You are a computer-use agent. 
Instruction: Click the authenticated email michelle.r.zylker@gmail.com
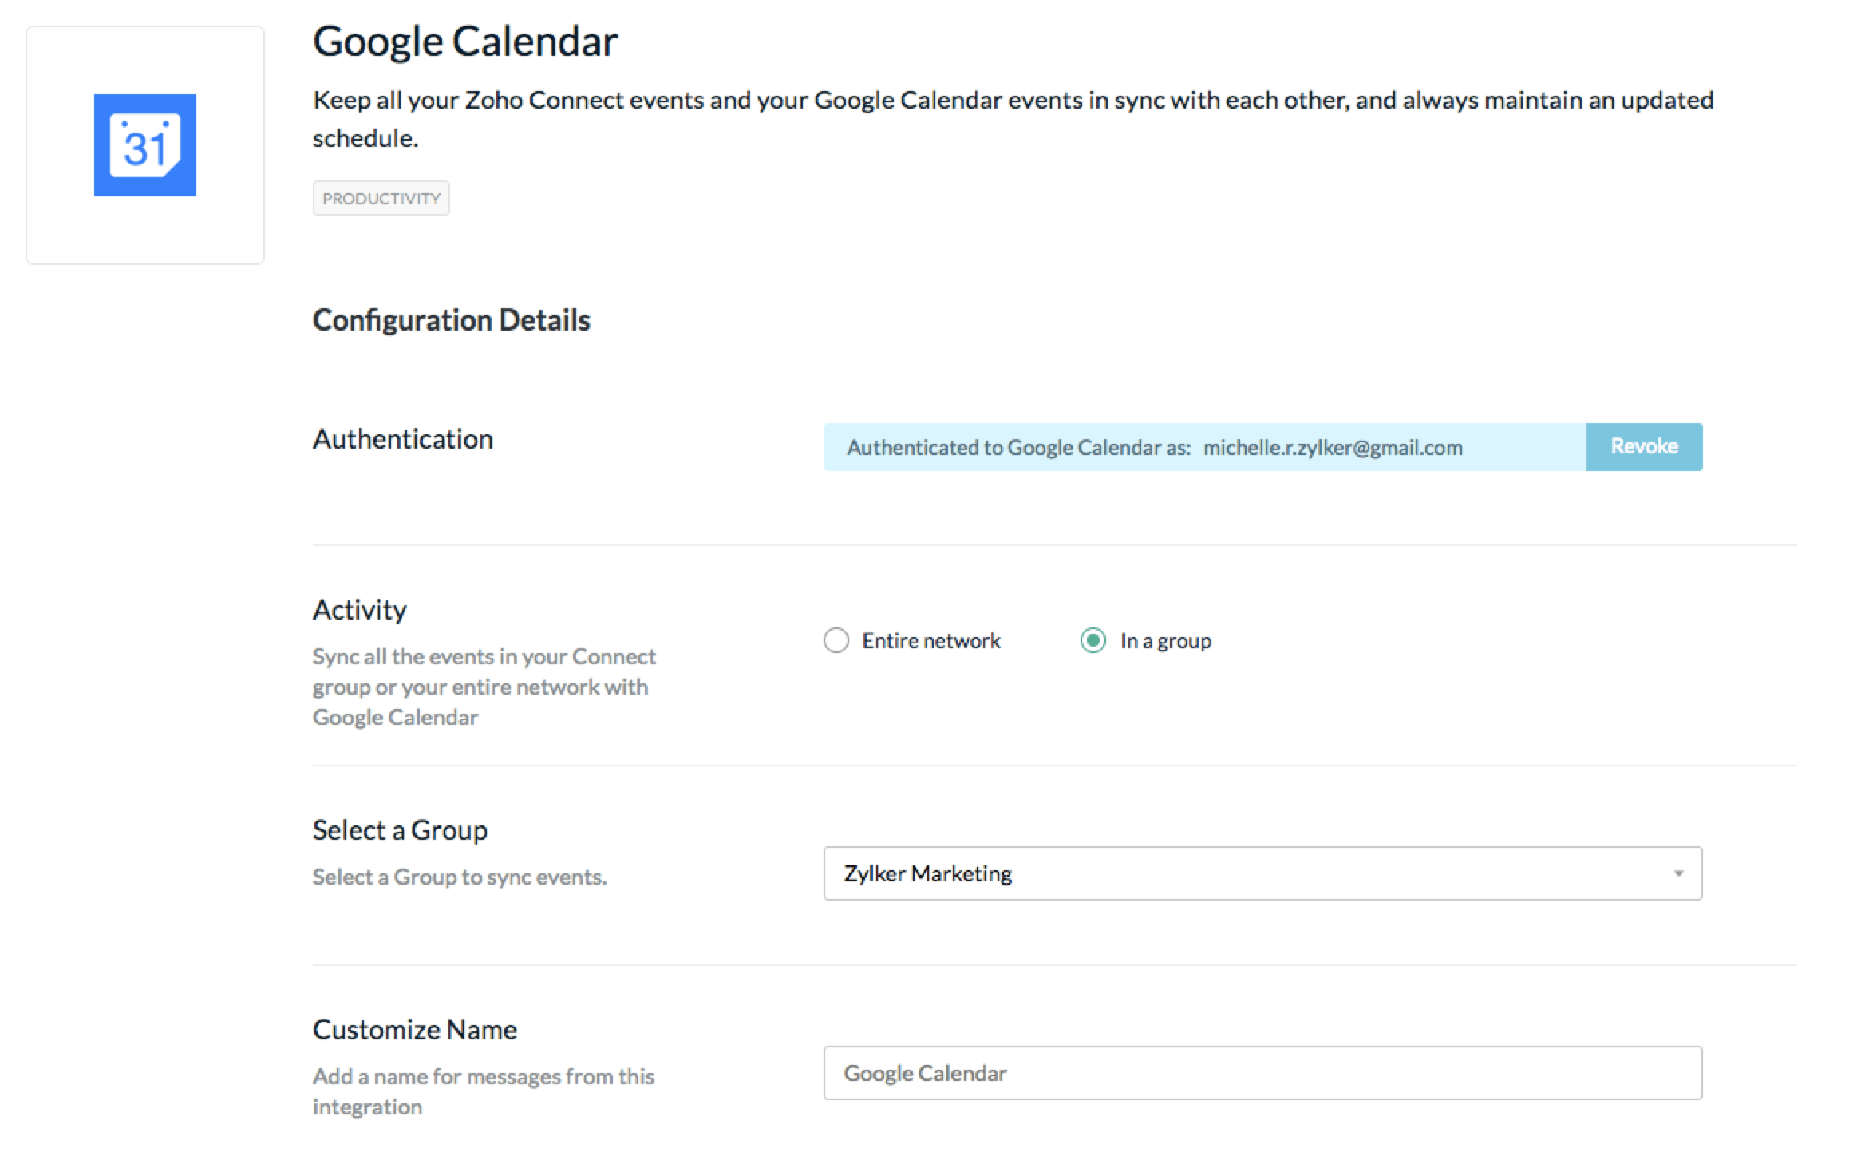[x=1333, y=447]
